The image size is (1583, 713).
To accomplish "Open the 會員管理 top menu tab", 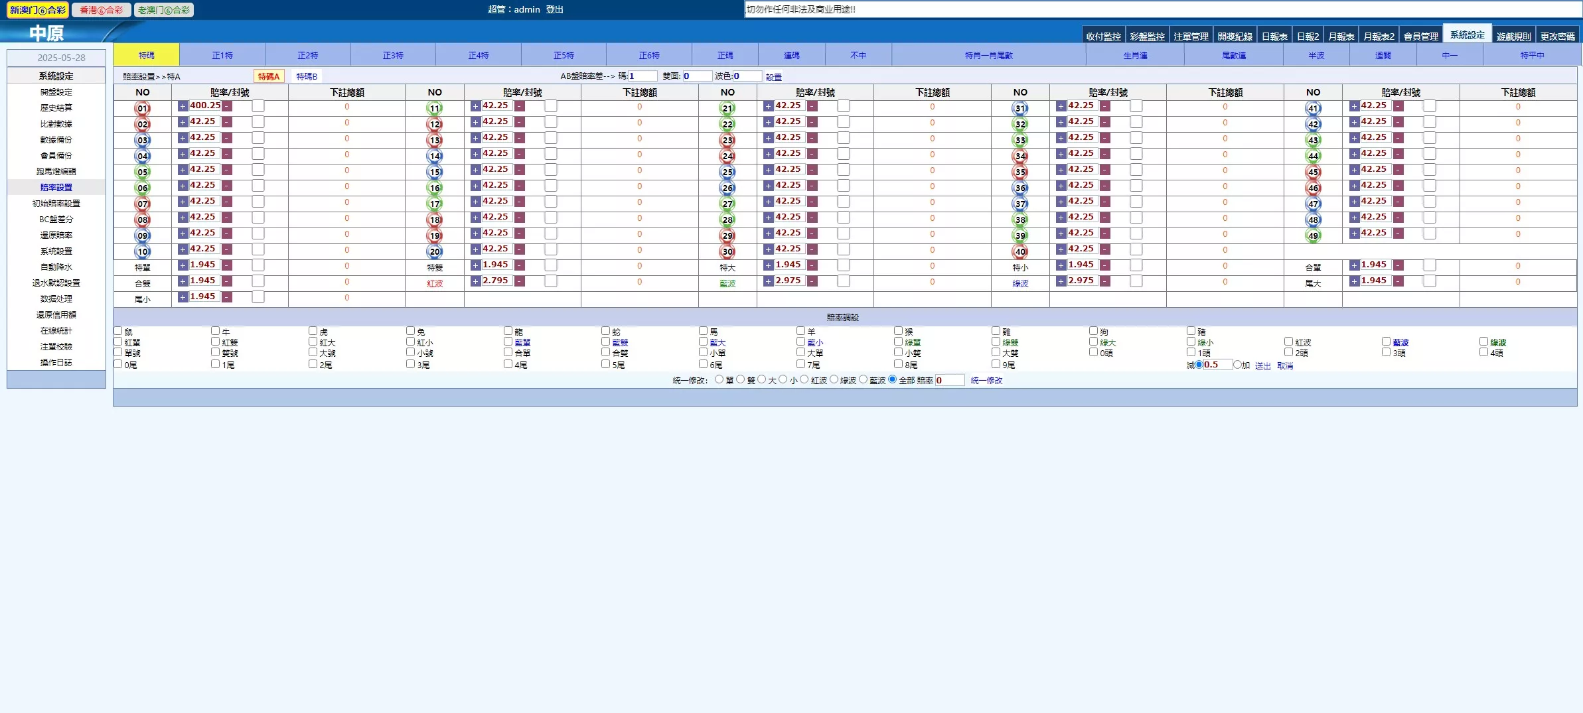I will pos(1420,36).
